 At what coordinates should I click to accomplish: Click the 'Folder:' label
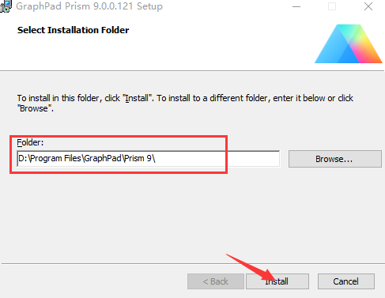pyautogui.click(x=30, y=142)
